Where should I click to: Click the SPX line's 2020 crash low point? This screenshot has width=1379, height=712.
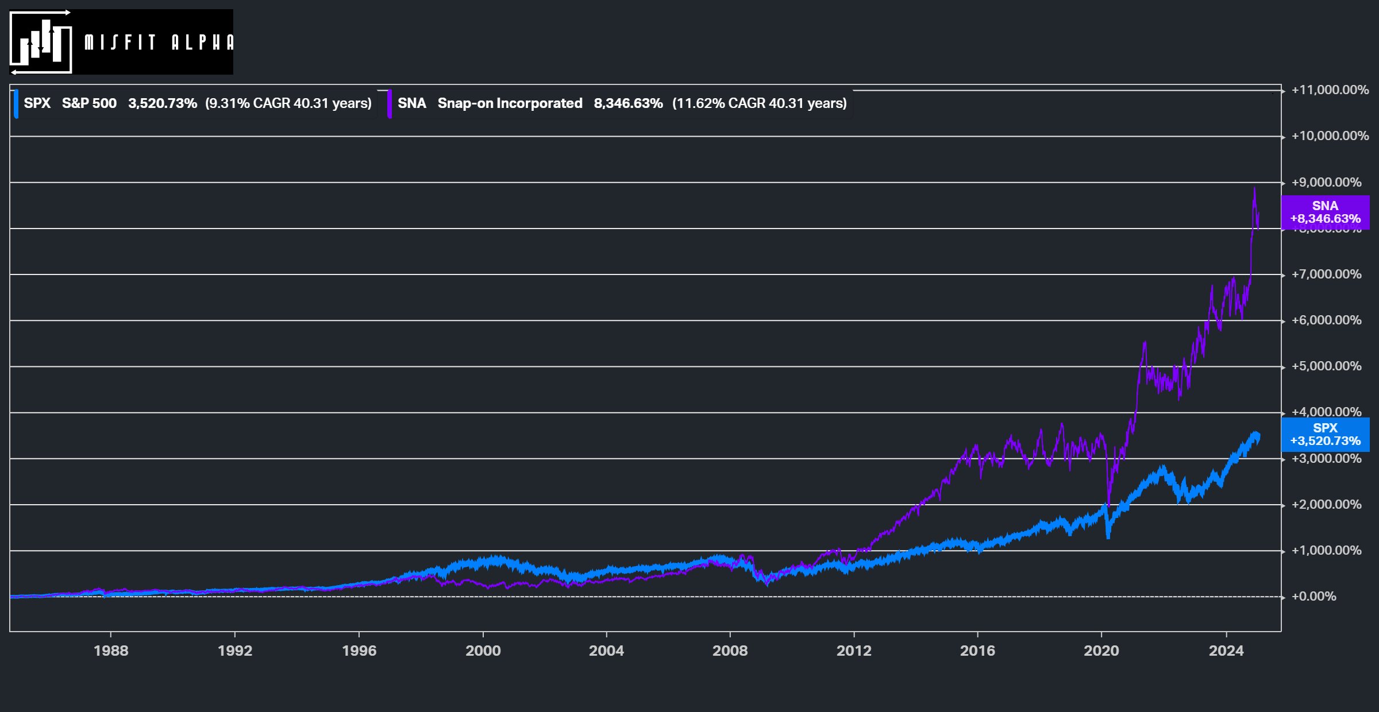(1108, 537)
